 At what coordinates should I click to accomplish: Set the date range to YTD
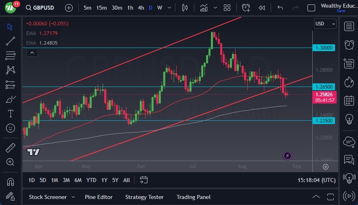91,180
